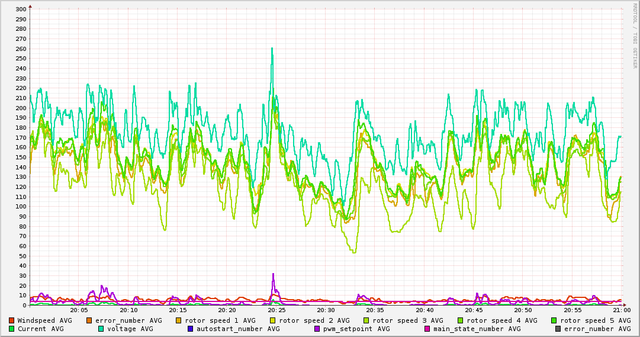
Task: Click the 20:55 time axis label
Action: pyautogui.click(x=573, y=310)
